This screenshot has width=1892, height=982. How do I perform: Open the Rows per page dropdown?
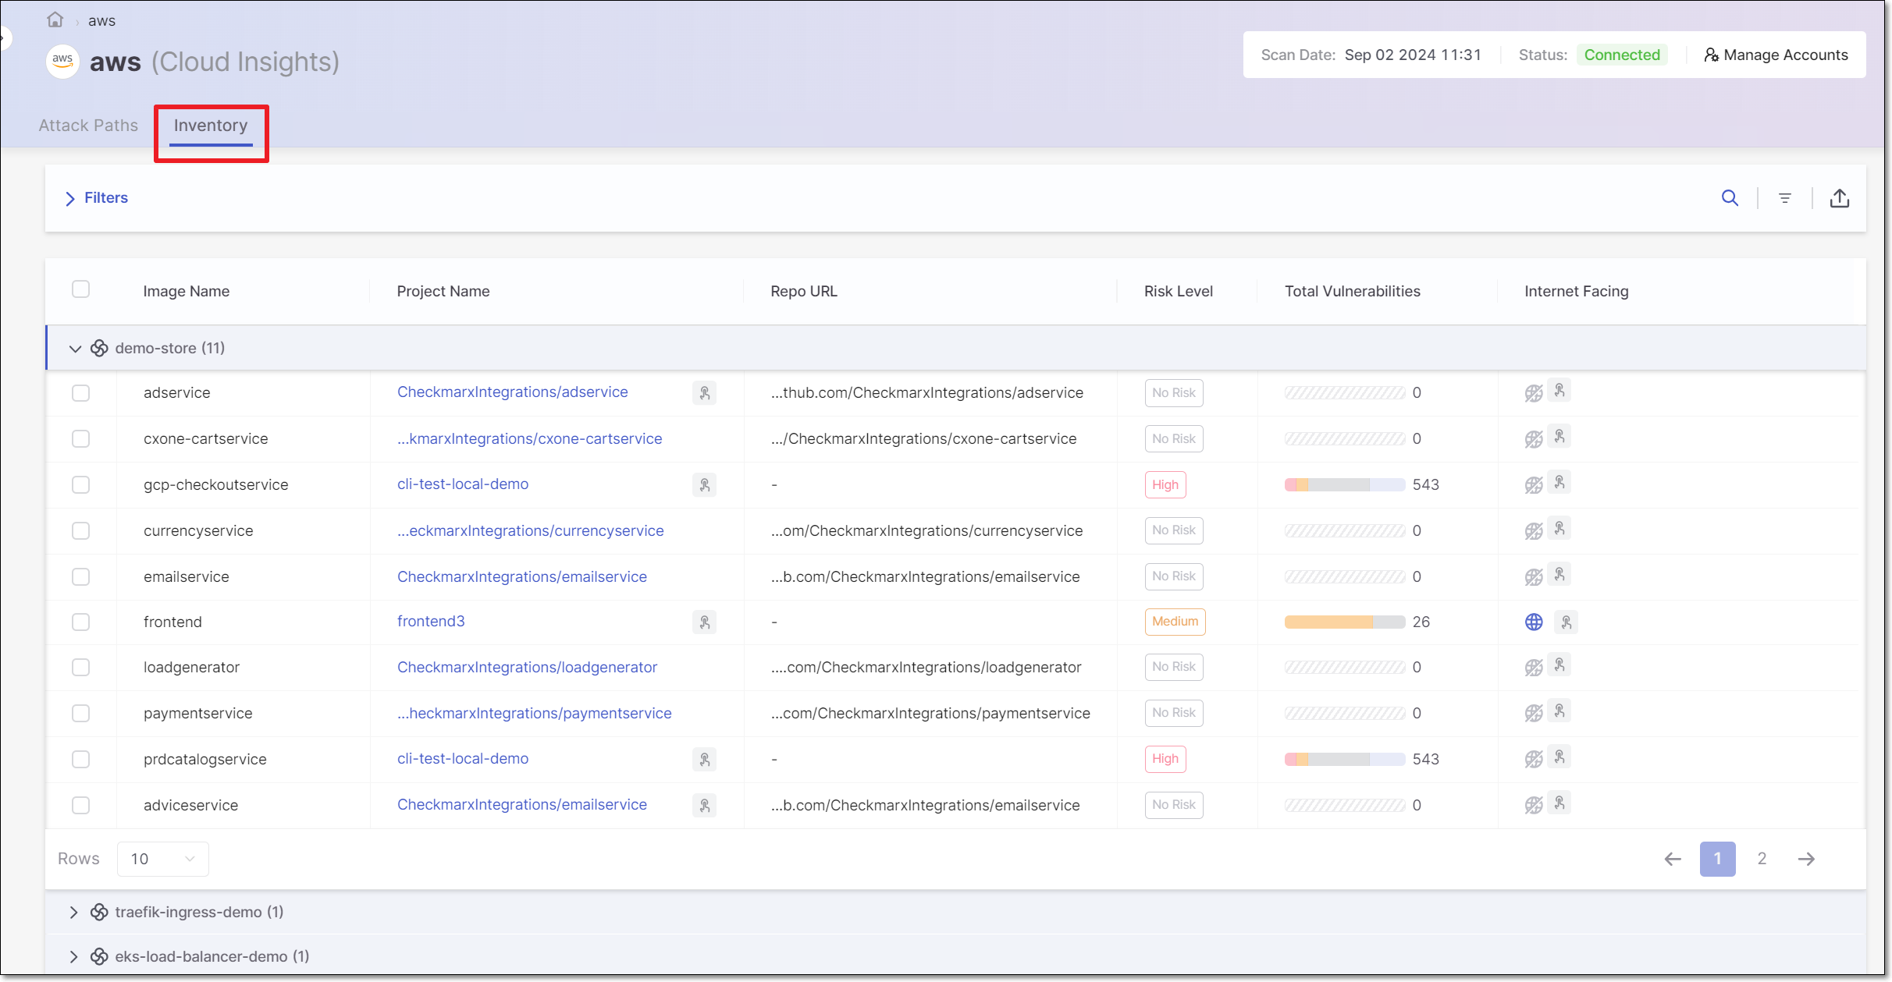(x=162, y=859)
